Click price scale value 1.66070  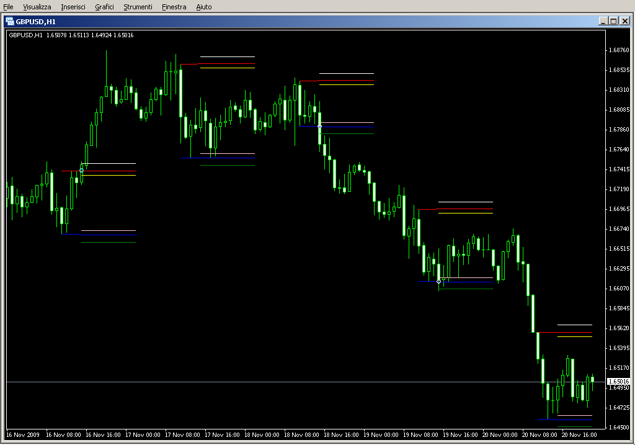[619, 289]
